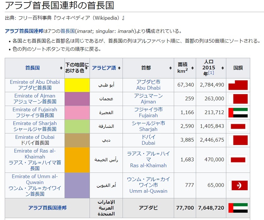Open the Fujairah flag image
The width and height of the screenshot is (264, 220).
pos(238,113)
